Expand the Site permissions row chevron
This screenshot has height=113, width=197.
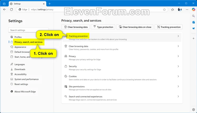178,86
